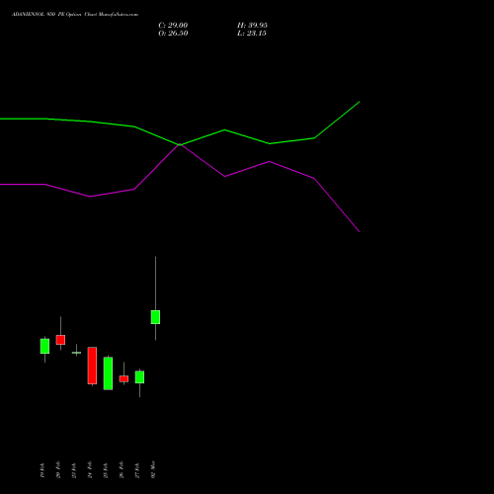494x494 pixels.
Task: Click the 27 Feb date label
Action: click(x=137, y=470)
